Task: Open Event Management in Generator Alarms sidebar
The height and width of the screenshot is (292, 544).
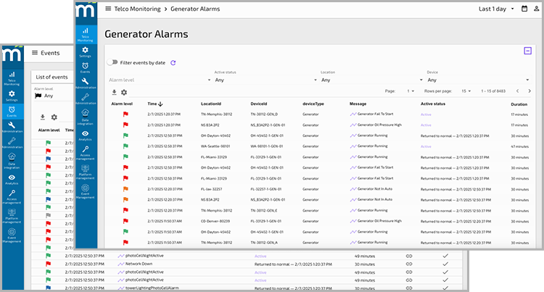Action: click(86, 191)
